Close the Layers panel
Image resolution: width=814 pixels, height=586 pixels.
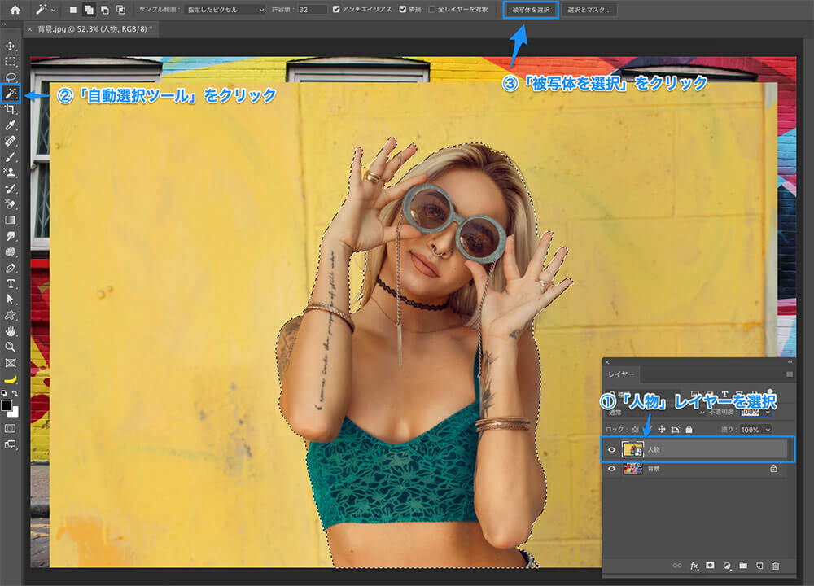click(x=607, y=361)
